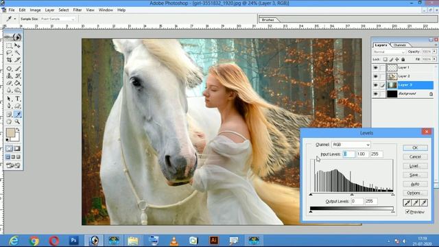439x247 pixels.
Task: Select the Eraser tool
Action: (x=9, y=83)
